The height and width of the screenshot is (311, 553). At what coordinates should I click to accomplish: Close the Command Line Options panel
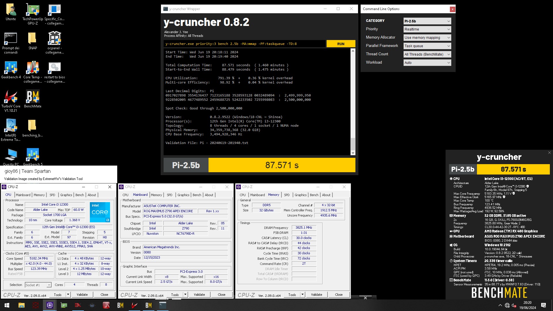[452, 9]
